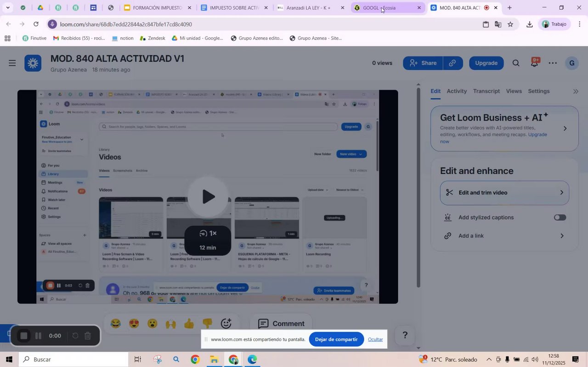The width and height of the screenshot is (588, 367).
Task: Switch to the FORMACIÓN IMPUESTO browser tab
Action: pyautogui.click(x=157, y=8)
